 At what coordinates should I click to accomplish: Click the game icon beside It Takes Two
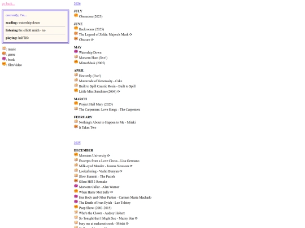tap(76, 127)
